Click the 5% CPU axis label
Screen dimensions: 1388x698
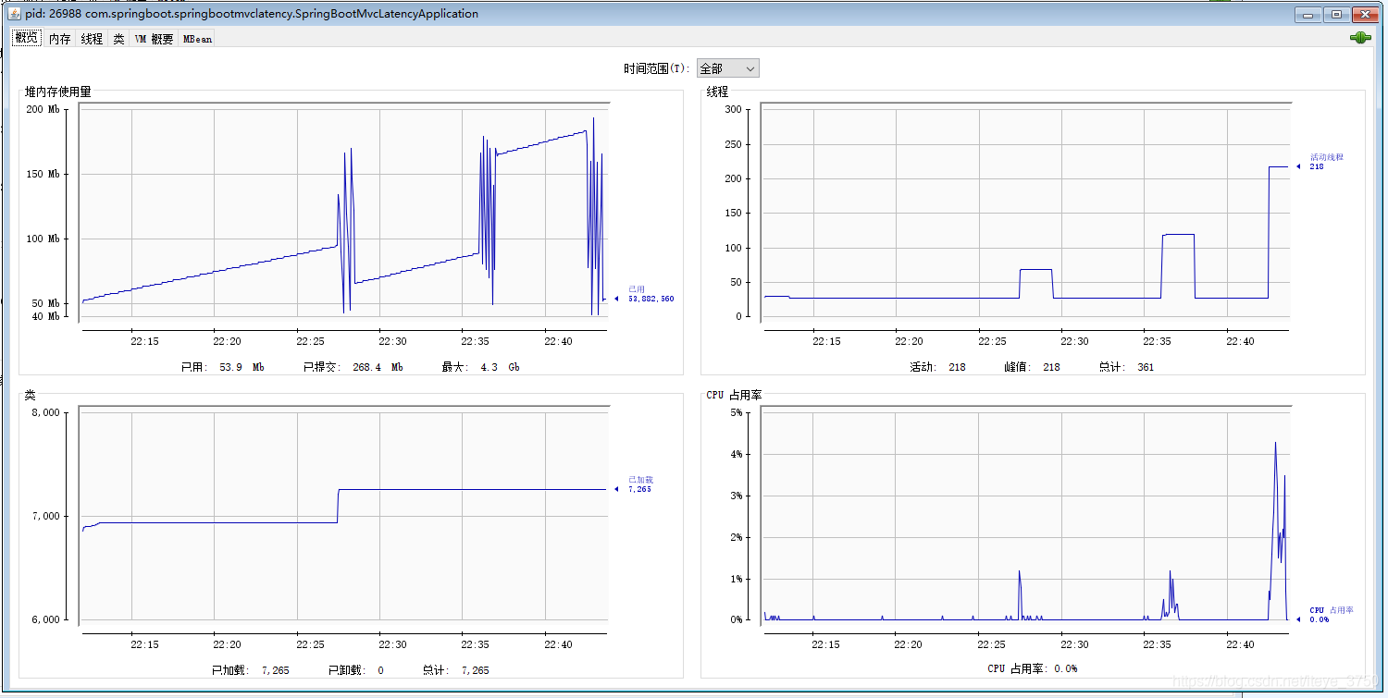tap(736, 412)
